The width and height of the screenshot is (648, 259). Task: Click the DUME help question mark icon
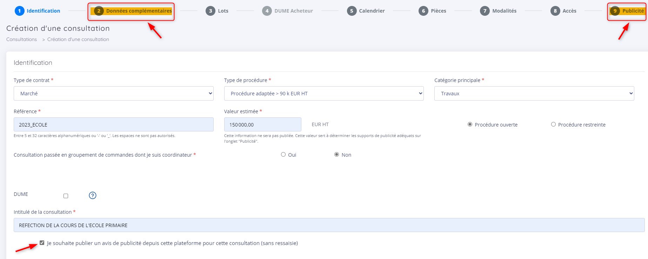click(93, 196)
